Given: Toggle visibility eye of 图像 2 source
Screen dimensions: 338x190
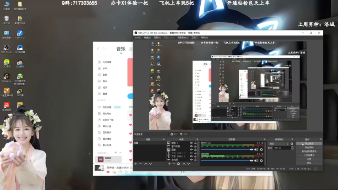Looking at the screenshot, I should [x=191, y=143].
